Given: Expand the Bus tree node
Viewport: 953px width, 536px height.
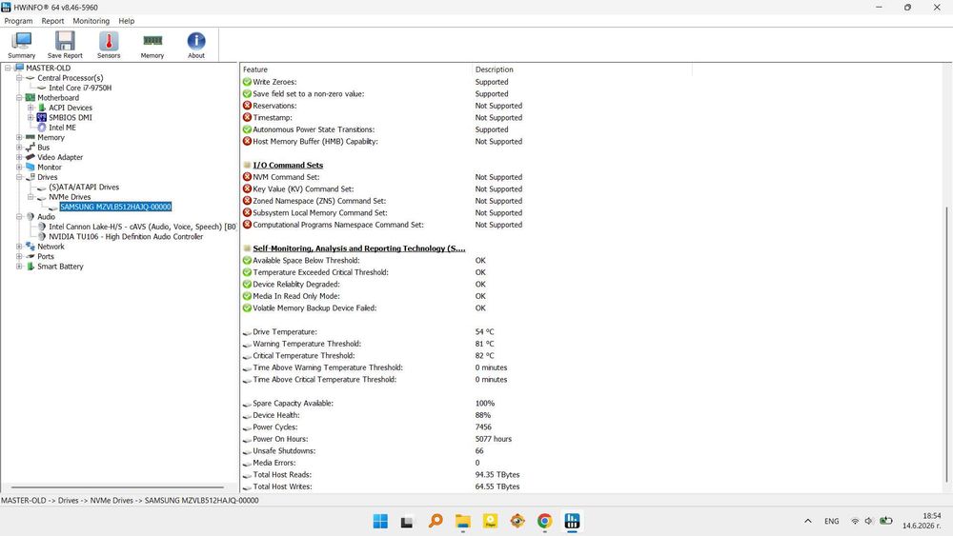Looking at the screenshot, I should (19, 147).
